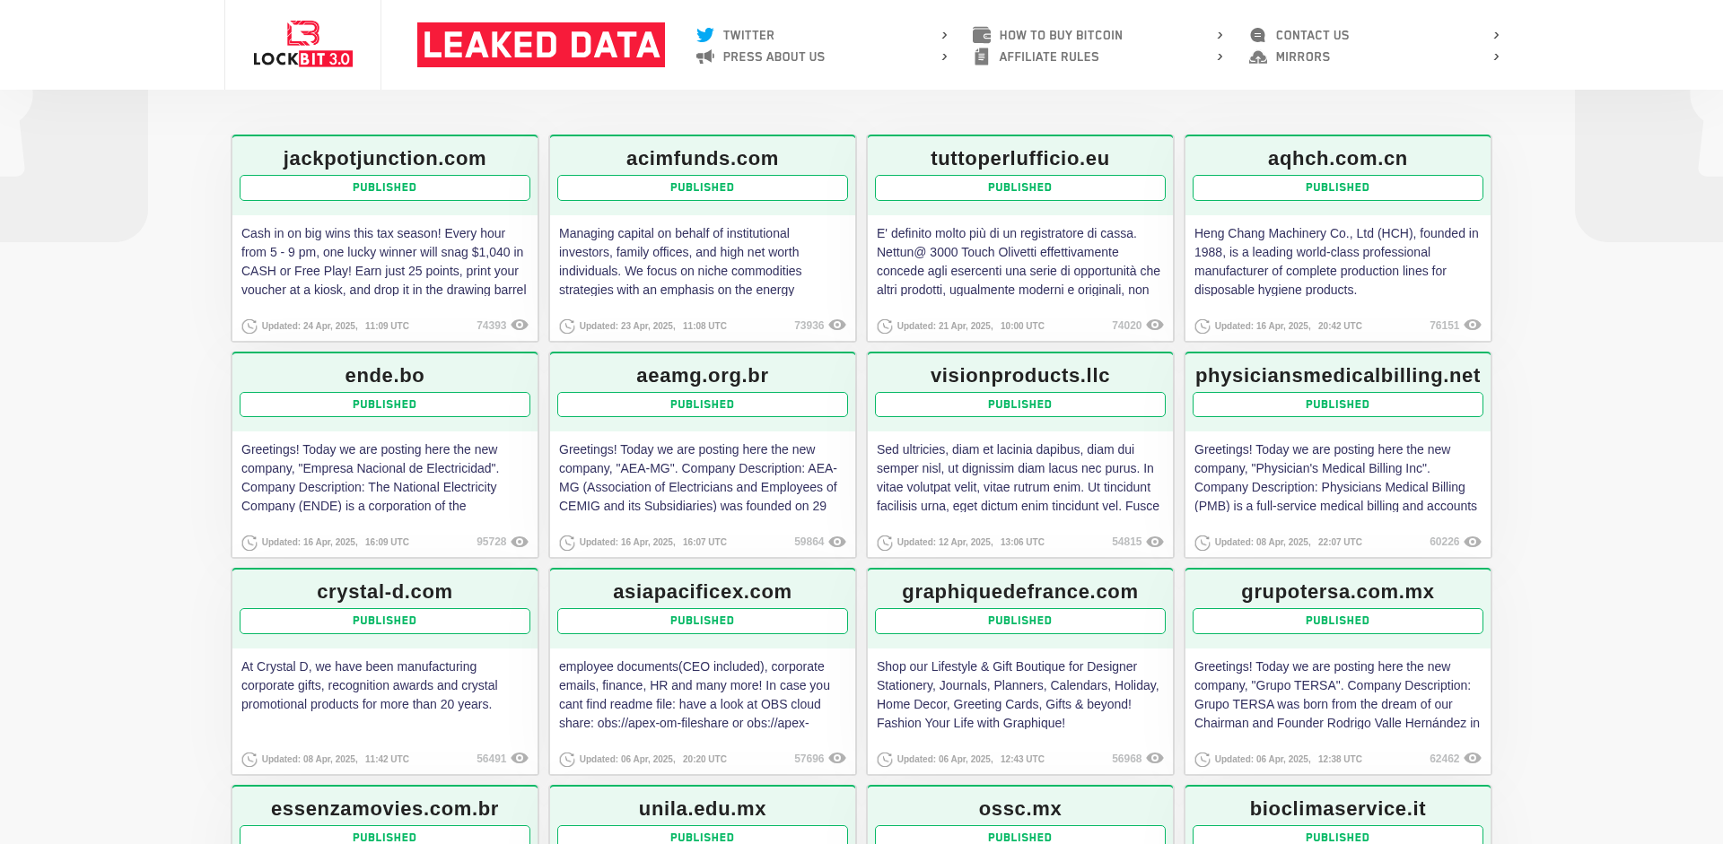
Task: Click the eye icon on the grupotersa.com.mx card
Action: [1473, 758]
